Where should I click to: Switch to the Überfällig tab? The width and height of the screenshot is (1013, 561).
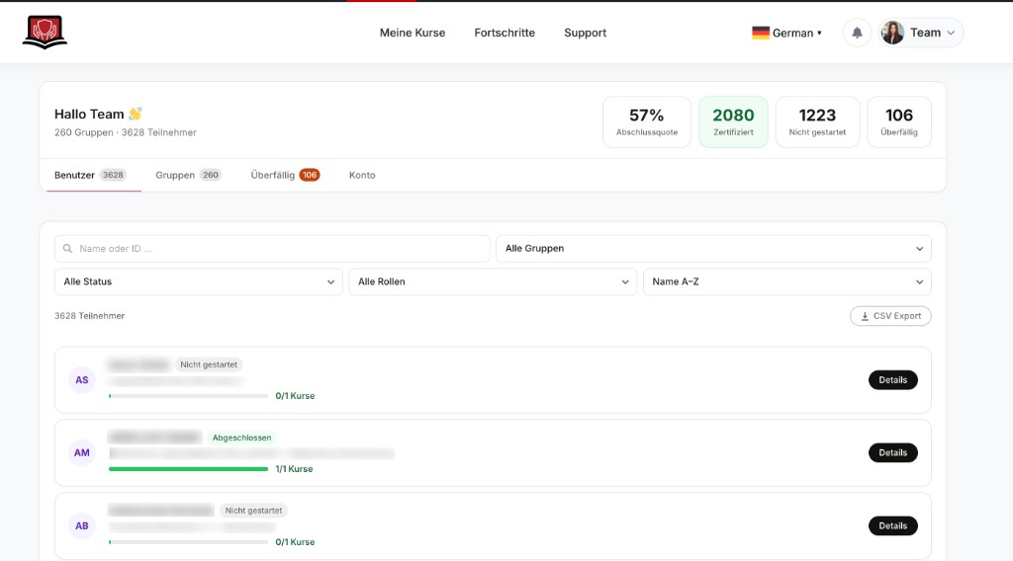(285, 175)
